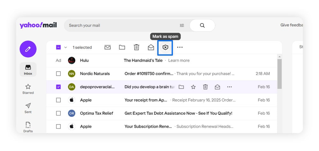This screenshot has width=319, height=151.
Task: Uncheck the depoproveraclaim email checkbox
Action: tap(58, 87)
